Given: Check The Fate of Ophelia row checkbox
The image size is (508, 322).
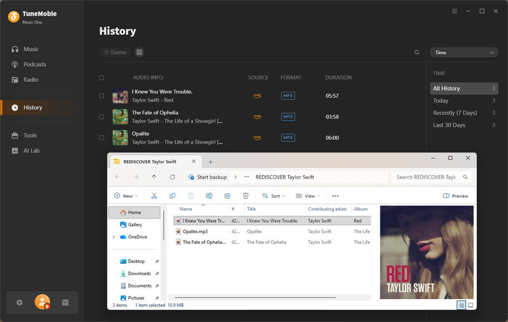Looking at the screenshot, I should pos(102,117).
